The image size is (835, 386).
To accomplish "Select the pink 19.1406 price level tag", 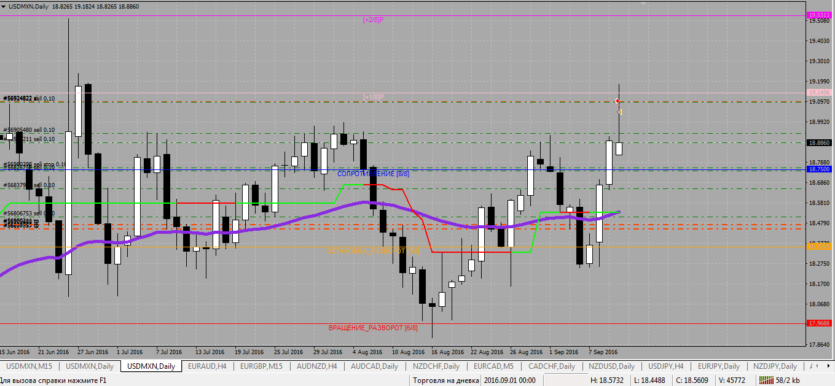I will 819,93.
